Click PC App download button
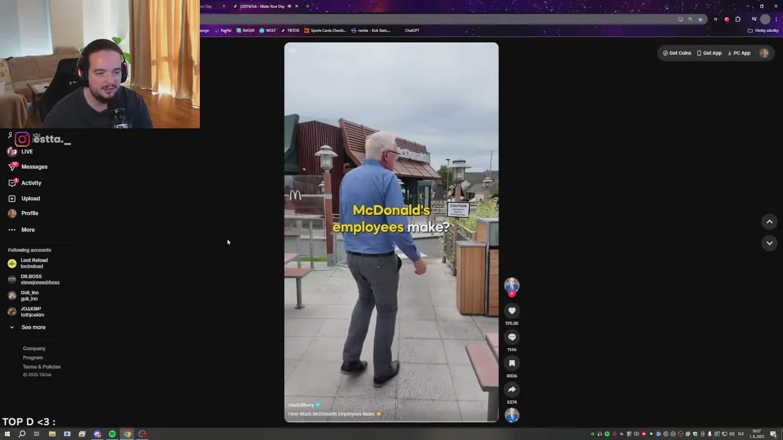The height and width of the screenshot is (440, 783). (739, 53)
